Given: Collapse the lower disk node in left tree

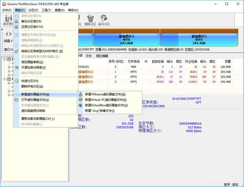Looking at the screenshot, I should 5,79.
